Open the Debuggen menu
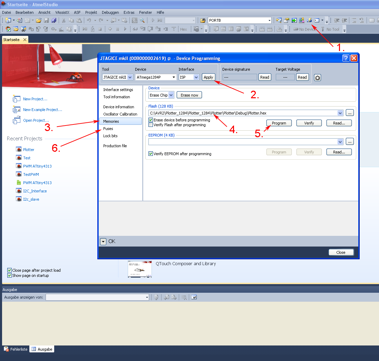379x361 pixels. coord(110,12)
